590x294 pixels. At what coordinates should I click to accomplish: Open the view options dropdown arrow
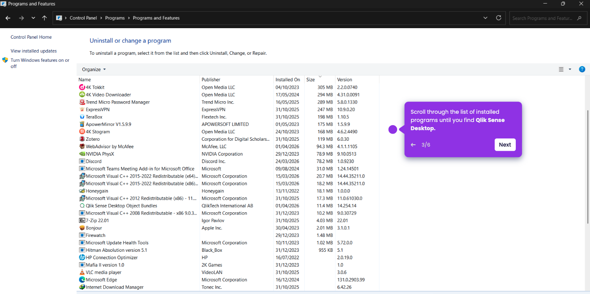point(570,69)
